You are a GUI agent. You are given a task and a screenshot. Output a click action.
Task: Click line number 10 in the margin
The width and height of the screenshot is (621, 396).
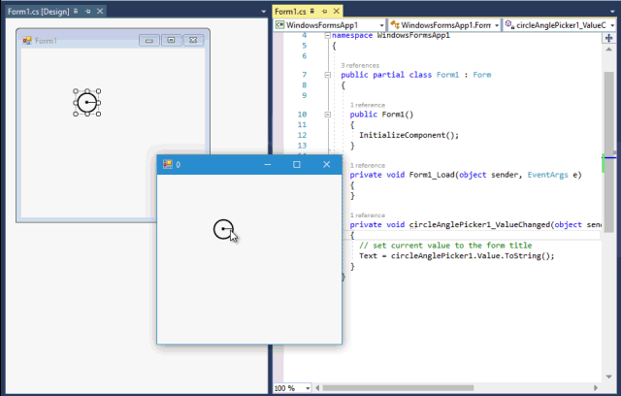[x=302, y=115]
